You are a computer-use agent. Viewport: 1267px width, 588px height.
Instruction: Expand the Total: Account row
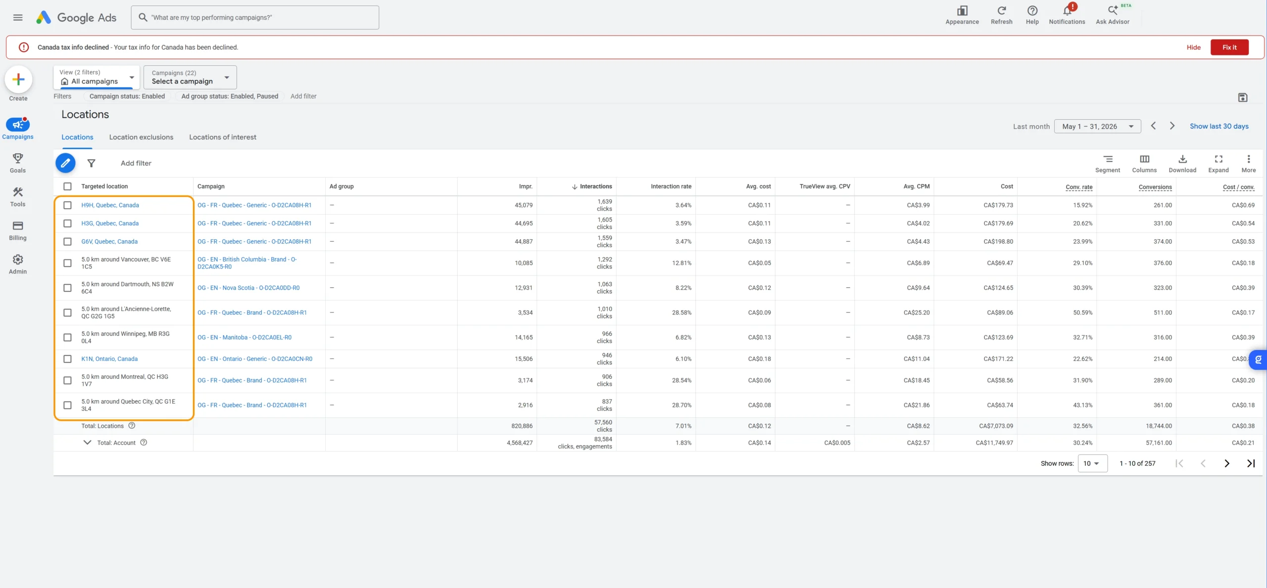(87, 442)
